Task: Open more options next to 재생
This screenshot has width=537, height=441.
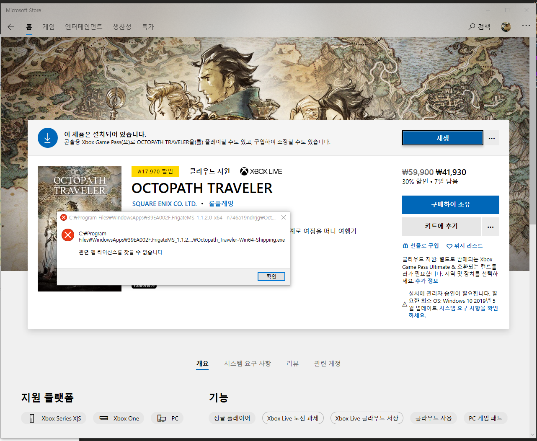Action: point(492,138)
